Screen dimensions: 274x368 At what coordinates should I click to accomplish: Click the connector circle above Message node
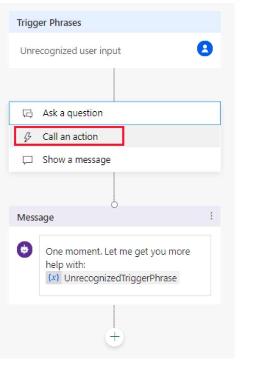[114, 204]
